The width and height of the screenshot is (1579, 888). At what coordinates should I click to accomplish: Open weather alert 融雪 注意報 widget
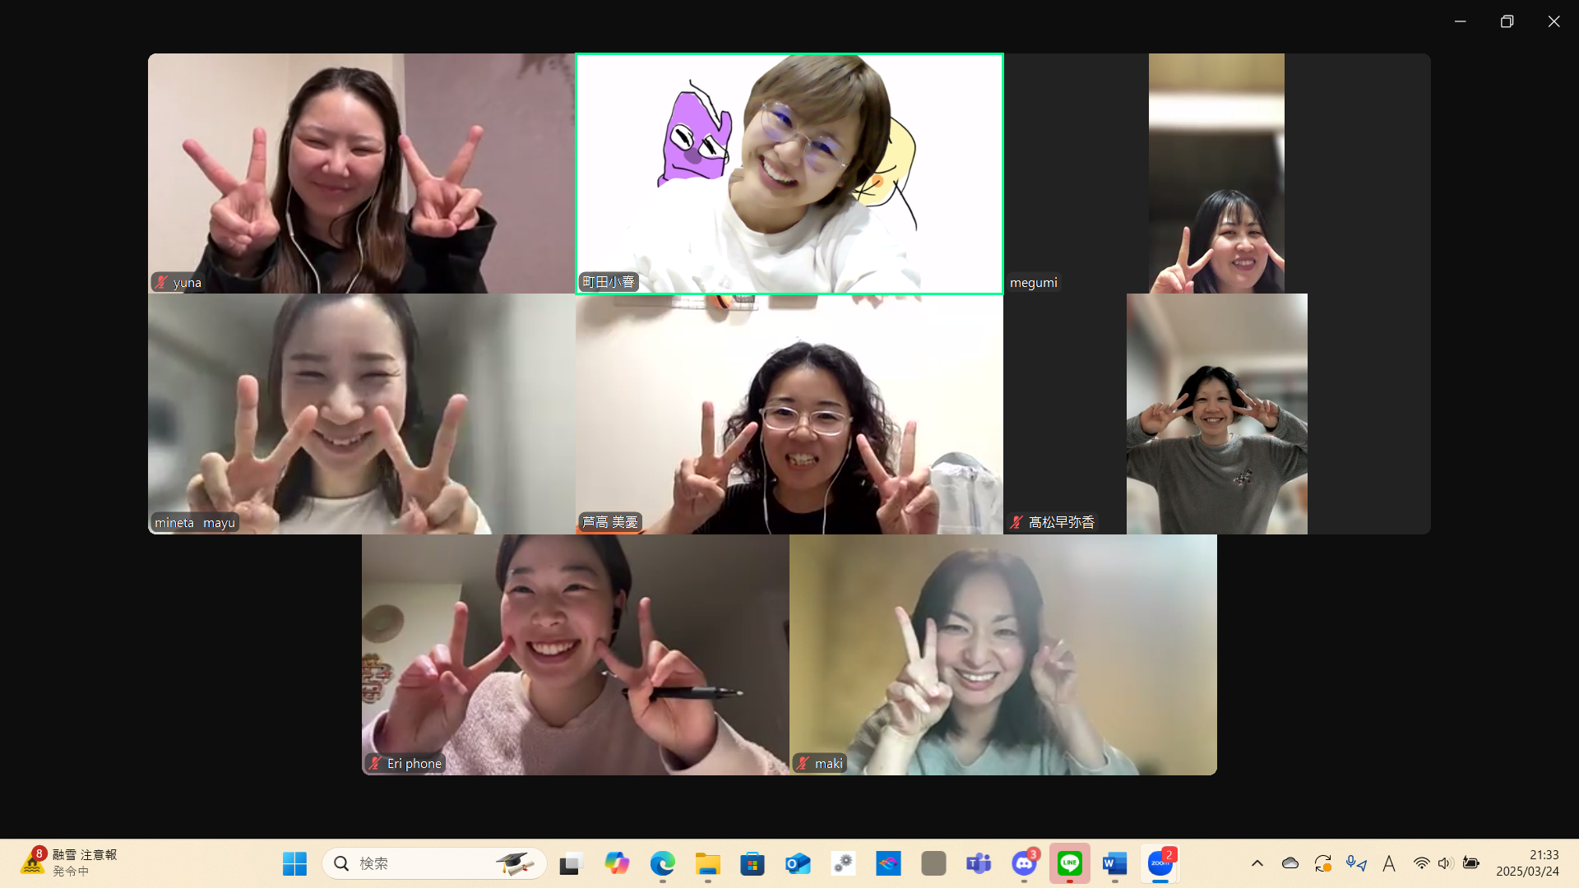pyautogui.click(x=69, y=863)
